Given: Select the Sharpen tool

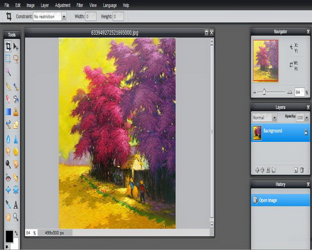Looking at the screenshot, I should (16, 139).
